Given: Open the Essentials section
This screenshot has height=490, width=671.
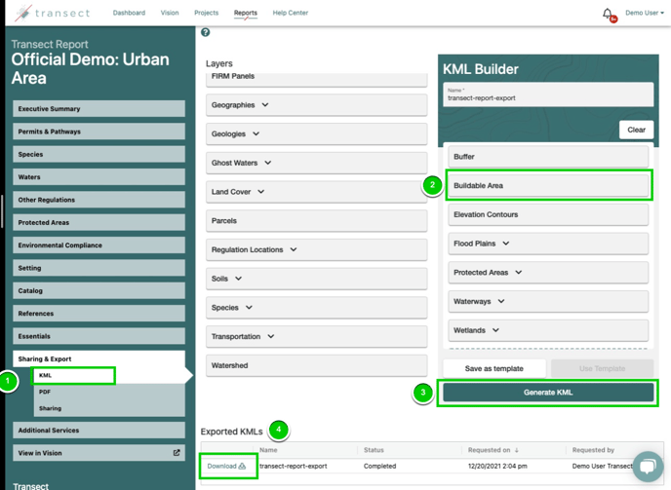Looking at the screenshot, I should click(x=99, y=336).
